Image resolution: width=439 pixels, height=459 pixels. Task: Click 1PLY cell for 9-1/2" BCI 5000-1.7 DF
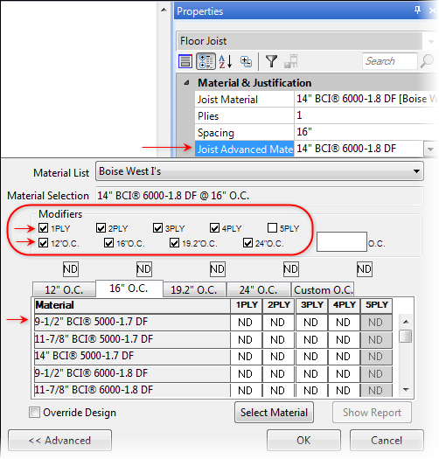tap(246, 323)
